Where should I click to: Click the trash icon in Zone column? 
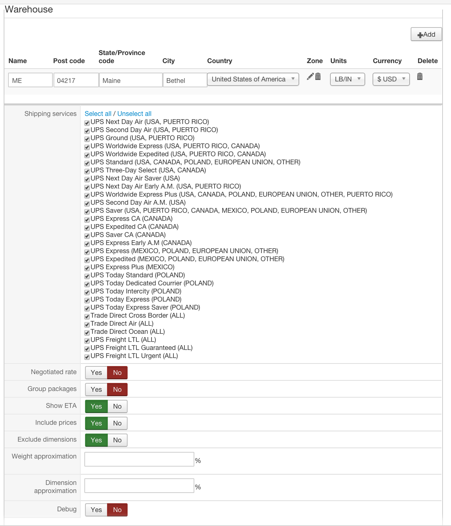[x=318, y=76]
